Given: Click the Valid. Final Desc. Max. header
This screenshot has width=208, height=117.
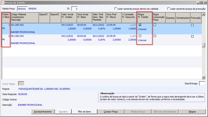Looking at the screenshot, I should coord(99,18).
